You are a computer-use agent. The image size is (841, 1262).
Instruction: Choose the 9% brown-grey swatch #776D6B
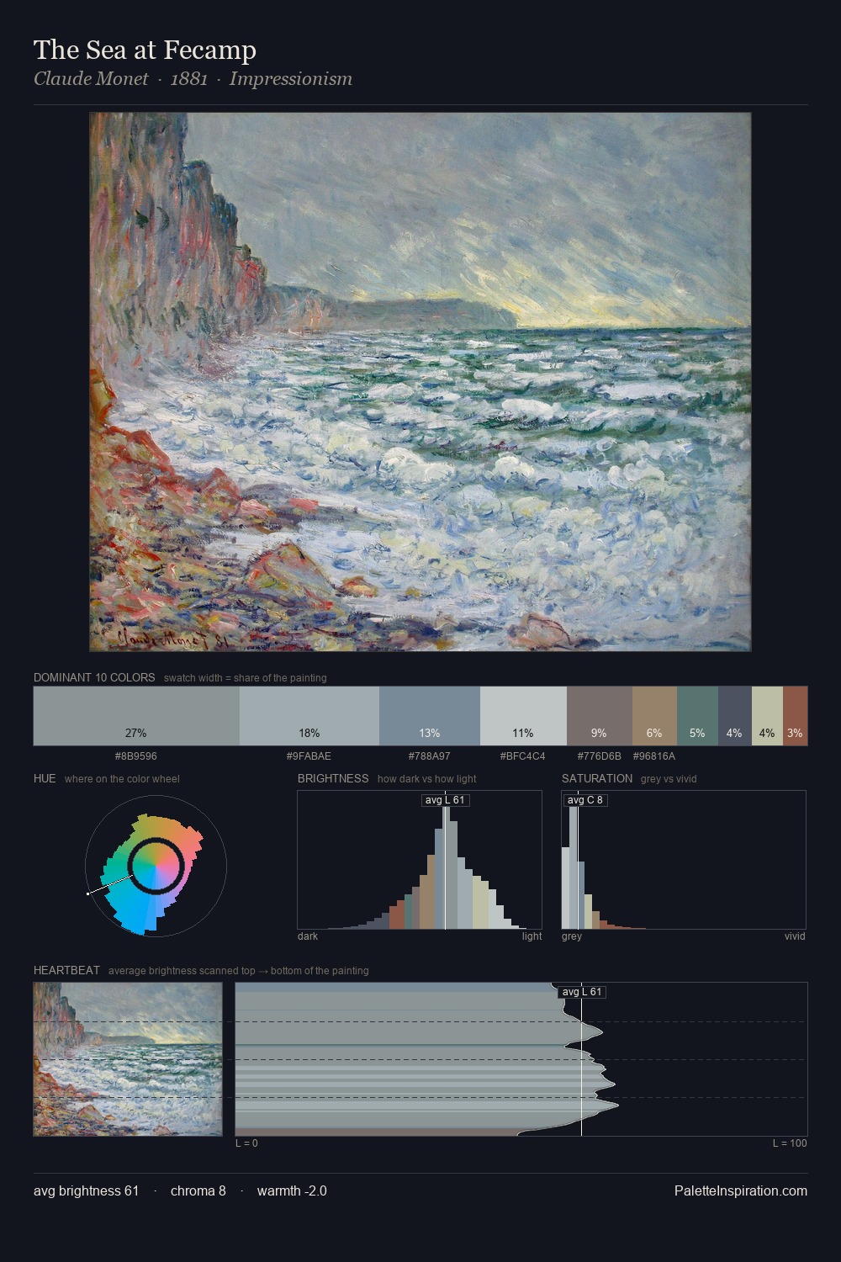coord(600,716)
